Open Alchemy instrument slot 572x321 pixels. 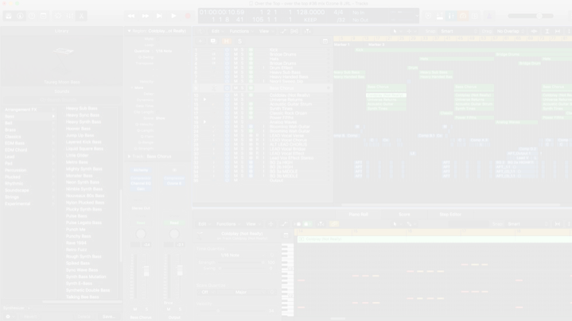pos(141,170)
